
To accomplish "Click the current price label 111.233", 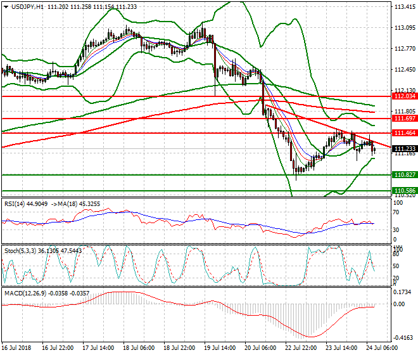I will [405, 149].
